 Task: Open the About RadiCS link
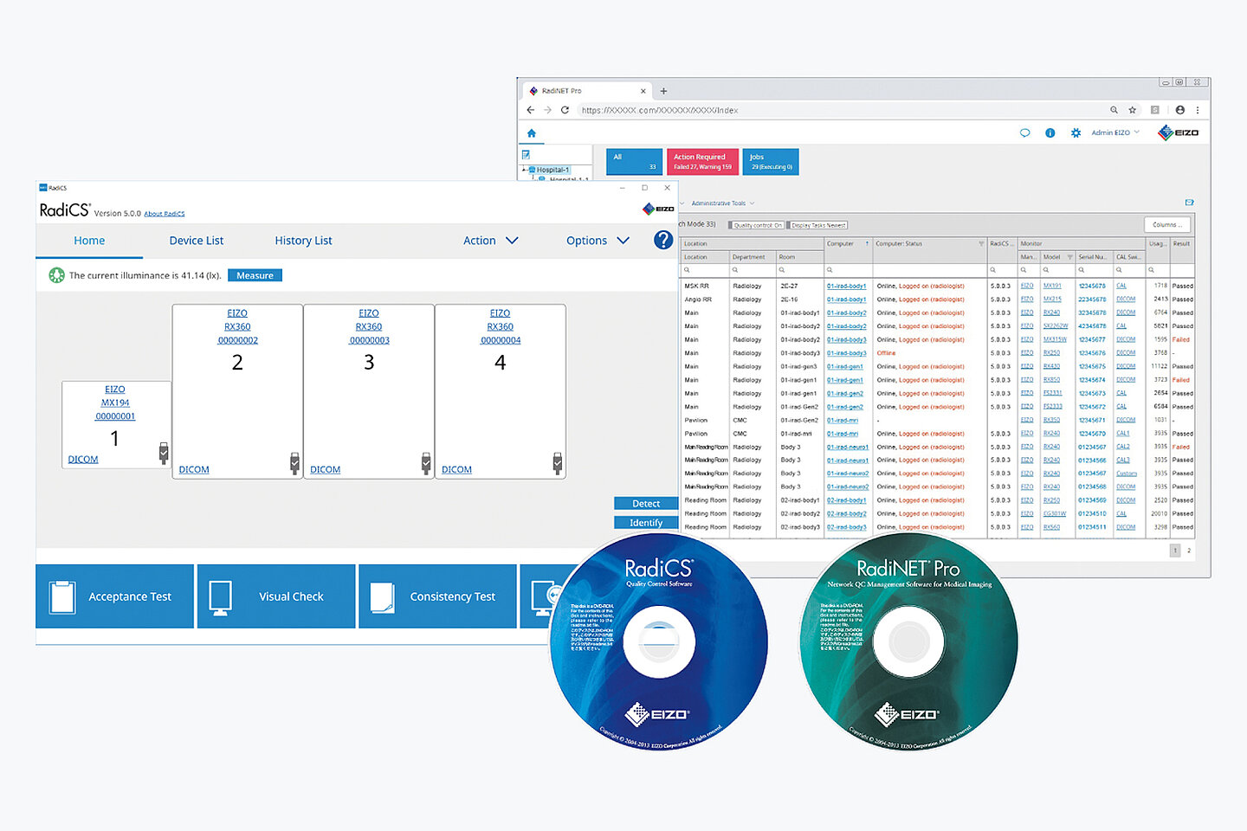click(164, 214)
